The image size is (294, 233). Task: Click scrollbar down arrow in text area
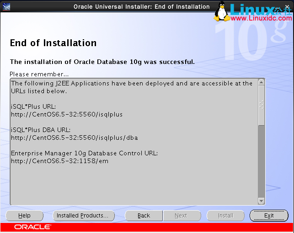pos(262,201)
